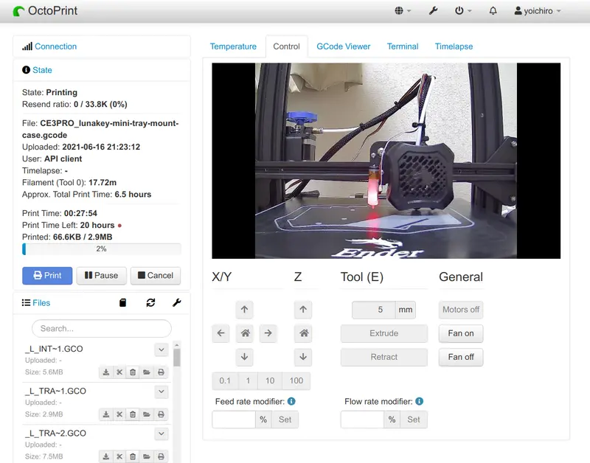Expand details for _L_TRA~2.GCO
The width and height of the screenshot is (590, 463).
click(161, 434)
